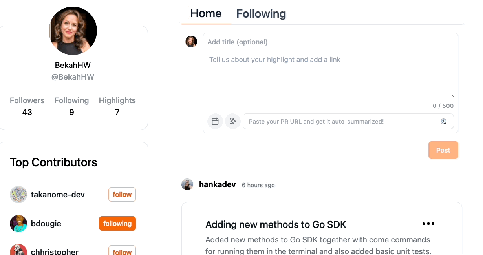The image size is (483, 255).
Task: Toggle following status for bdougie
Action: point(117,224)
